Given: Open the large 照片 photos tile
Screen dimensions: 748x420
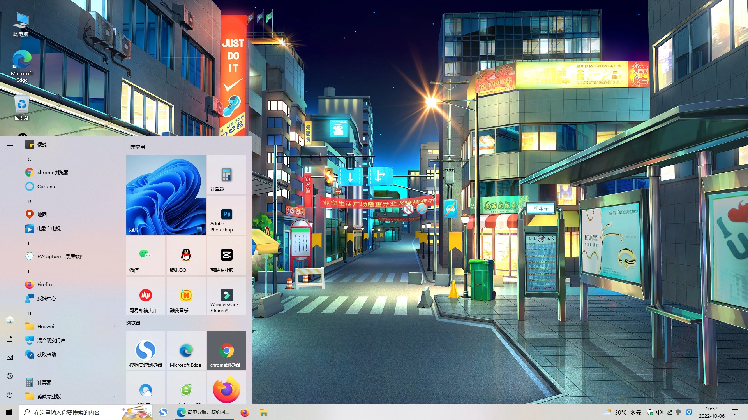Looking at the screenshot, I should (166, 195).
